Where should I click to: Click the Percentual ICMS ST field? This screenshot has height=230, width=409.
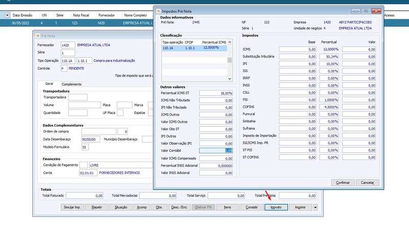[216, 93]
